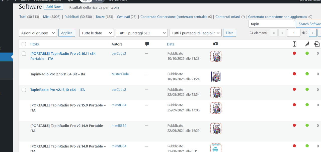321x152 pixels.
Task: Click author mimi8364 on v2.14.9 Portable row
Action: [x=119, y=125]
